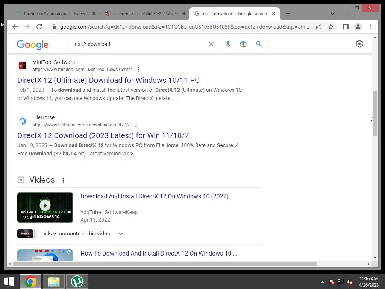Image resolution: width=385 pixels, height=289 pixels.
Task: Close the dx12 download Google Search tab
Action: click(x=274, y=14)
